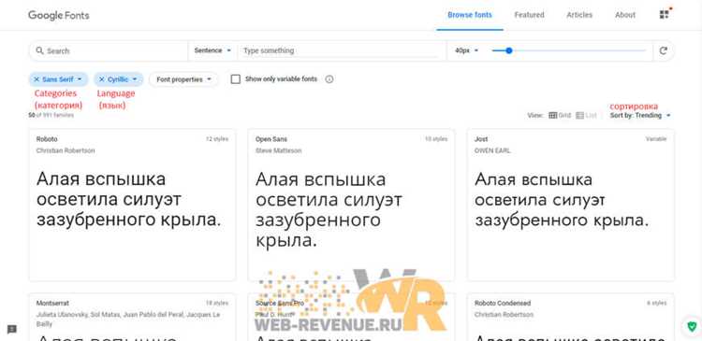
Task: Open feedback chat icon
Action: [x=12, y=330]
